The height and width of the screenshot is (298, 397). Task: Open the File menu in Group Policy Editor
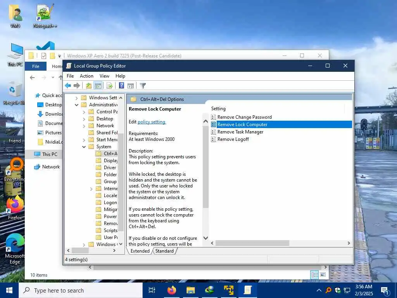[x=70, y=76]
